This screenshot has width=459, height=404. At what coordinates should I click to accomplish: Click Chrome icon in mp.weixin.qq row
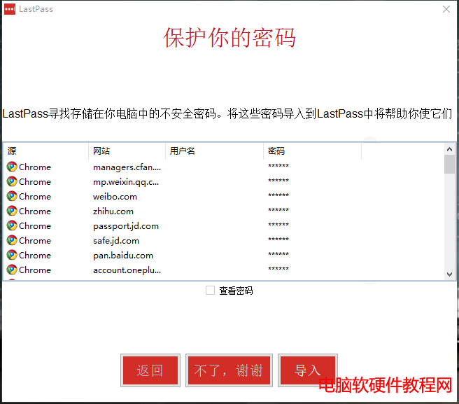12,181
